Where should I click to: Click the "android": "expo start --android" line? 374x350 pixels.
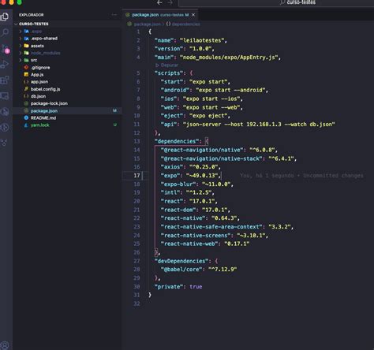coord(215,90)
